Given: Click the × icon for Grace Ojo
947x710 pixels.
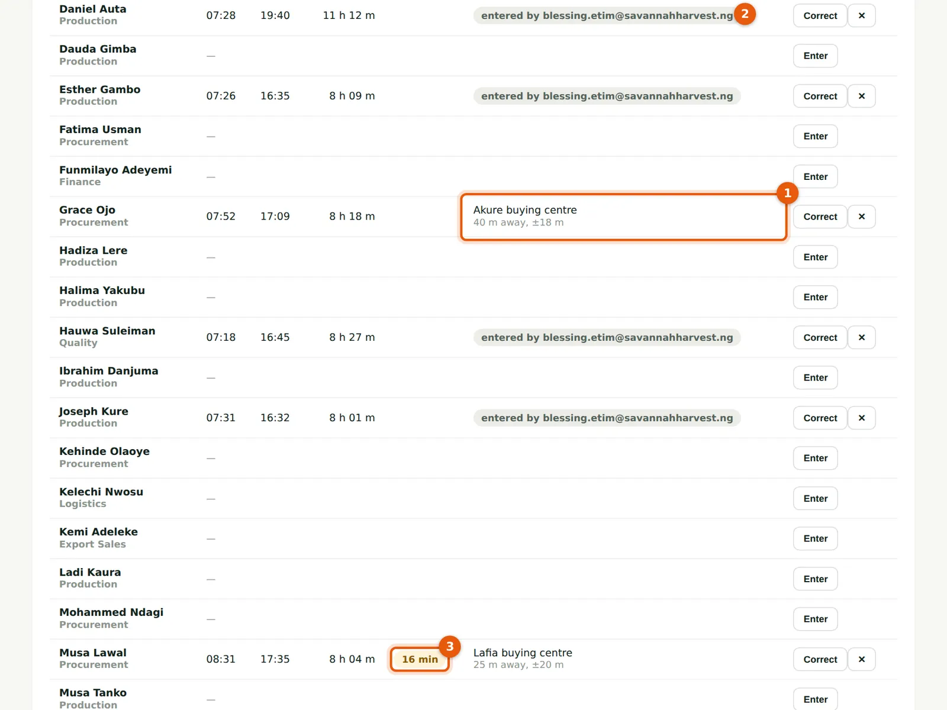Looking at the screenshot, I should tap(861, 217).
